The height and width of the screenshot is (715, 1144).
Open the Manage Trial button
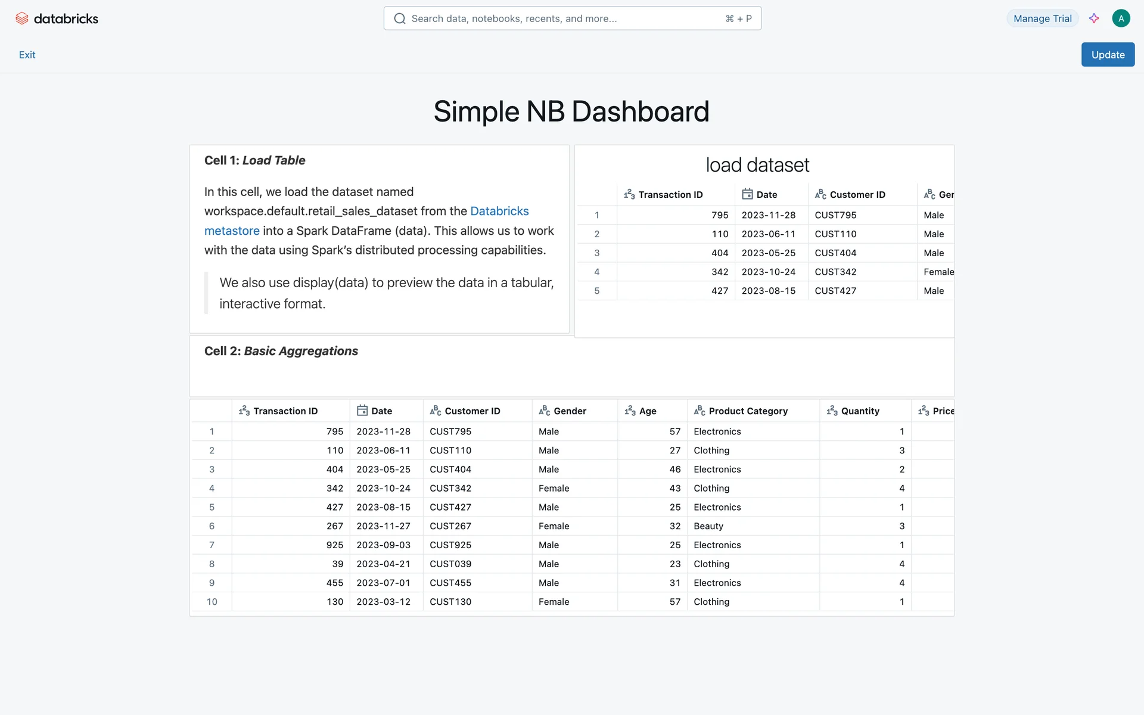1042,18
